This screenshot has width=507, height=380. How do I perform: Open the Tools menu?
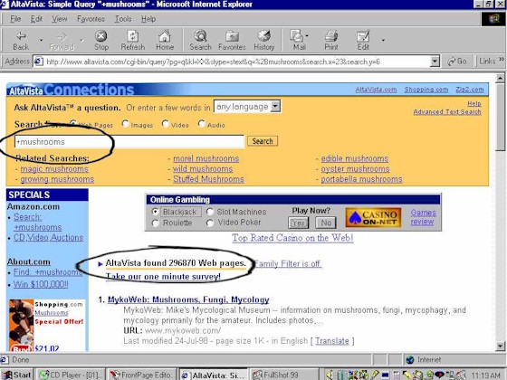tap(123, 19)
